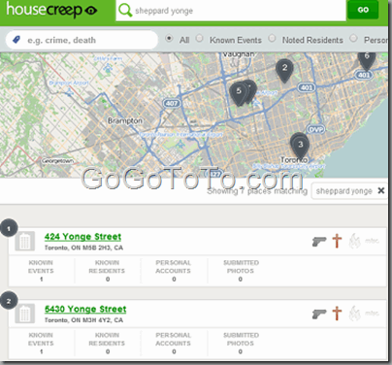392x365 pixels.
Task: Click Personal Accounts for 424 Yonge Street
Action: click(174, 271)
